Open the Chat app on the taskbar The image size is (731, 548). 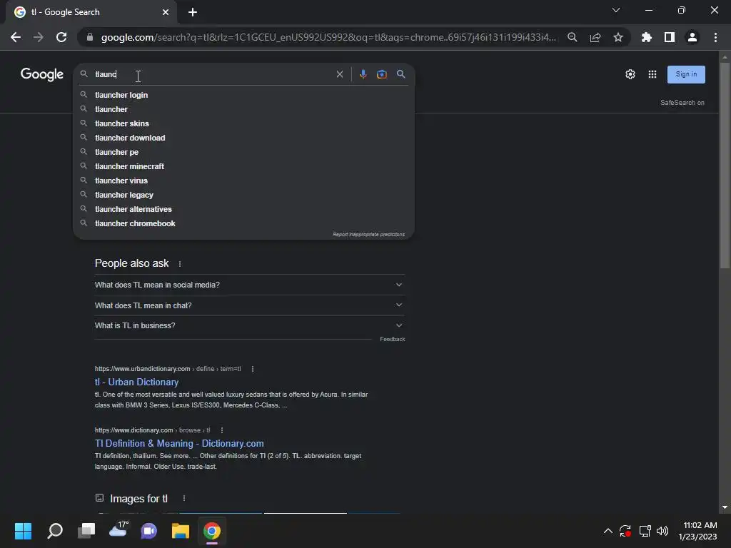pos(148,531)
